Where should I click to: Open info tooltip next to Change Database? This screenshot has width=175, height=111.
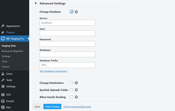pyautogui.click(x=76, y=12)
